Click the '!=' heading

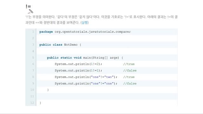click(28, 6)
